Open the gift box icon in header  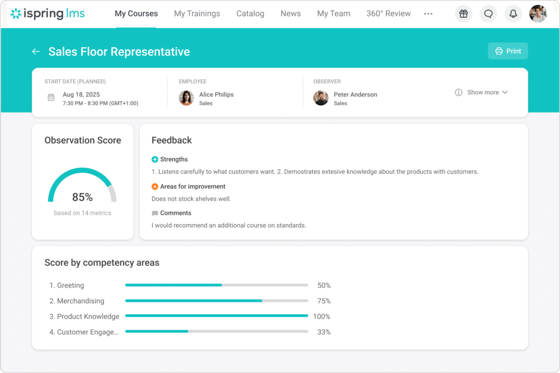pyautogui.click(x=463, y=14)
